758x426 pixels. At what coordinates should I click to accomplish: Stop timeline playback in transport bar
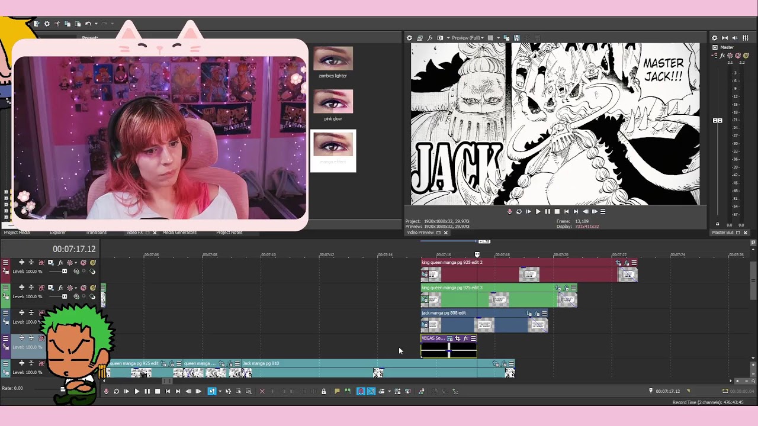[x=158, y=391]
